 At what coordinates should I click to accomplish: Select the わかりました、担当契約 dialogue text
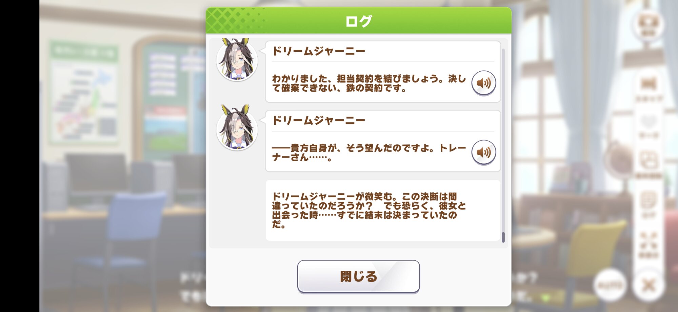[x=369, y=83]
